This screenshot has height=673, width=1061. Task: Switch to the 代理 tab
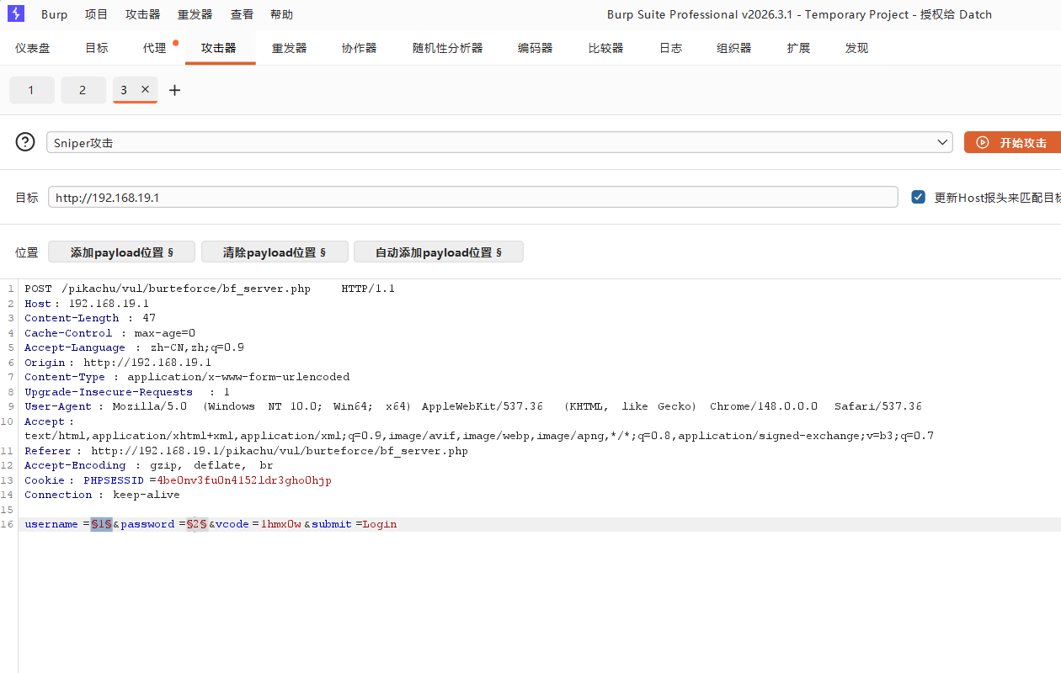point(155,48)
